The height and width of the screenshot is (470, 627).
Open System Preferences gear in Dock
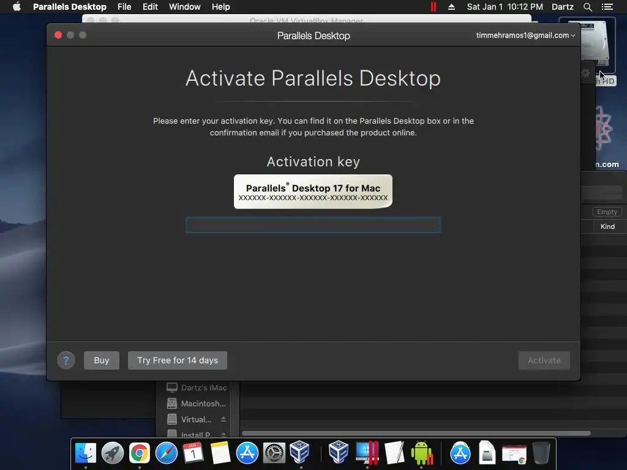coord(274,453)
